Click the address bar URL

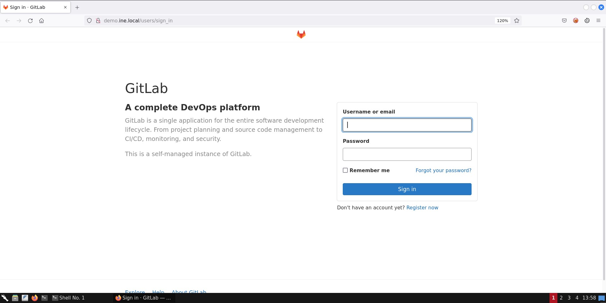tap(138, 20)
